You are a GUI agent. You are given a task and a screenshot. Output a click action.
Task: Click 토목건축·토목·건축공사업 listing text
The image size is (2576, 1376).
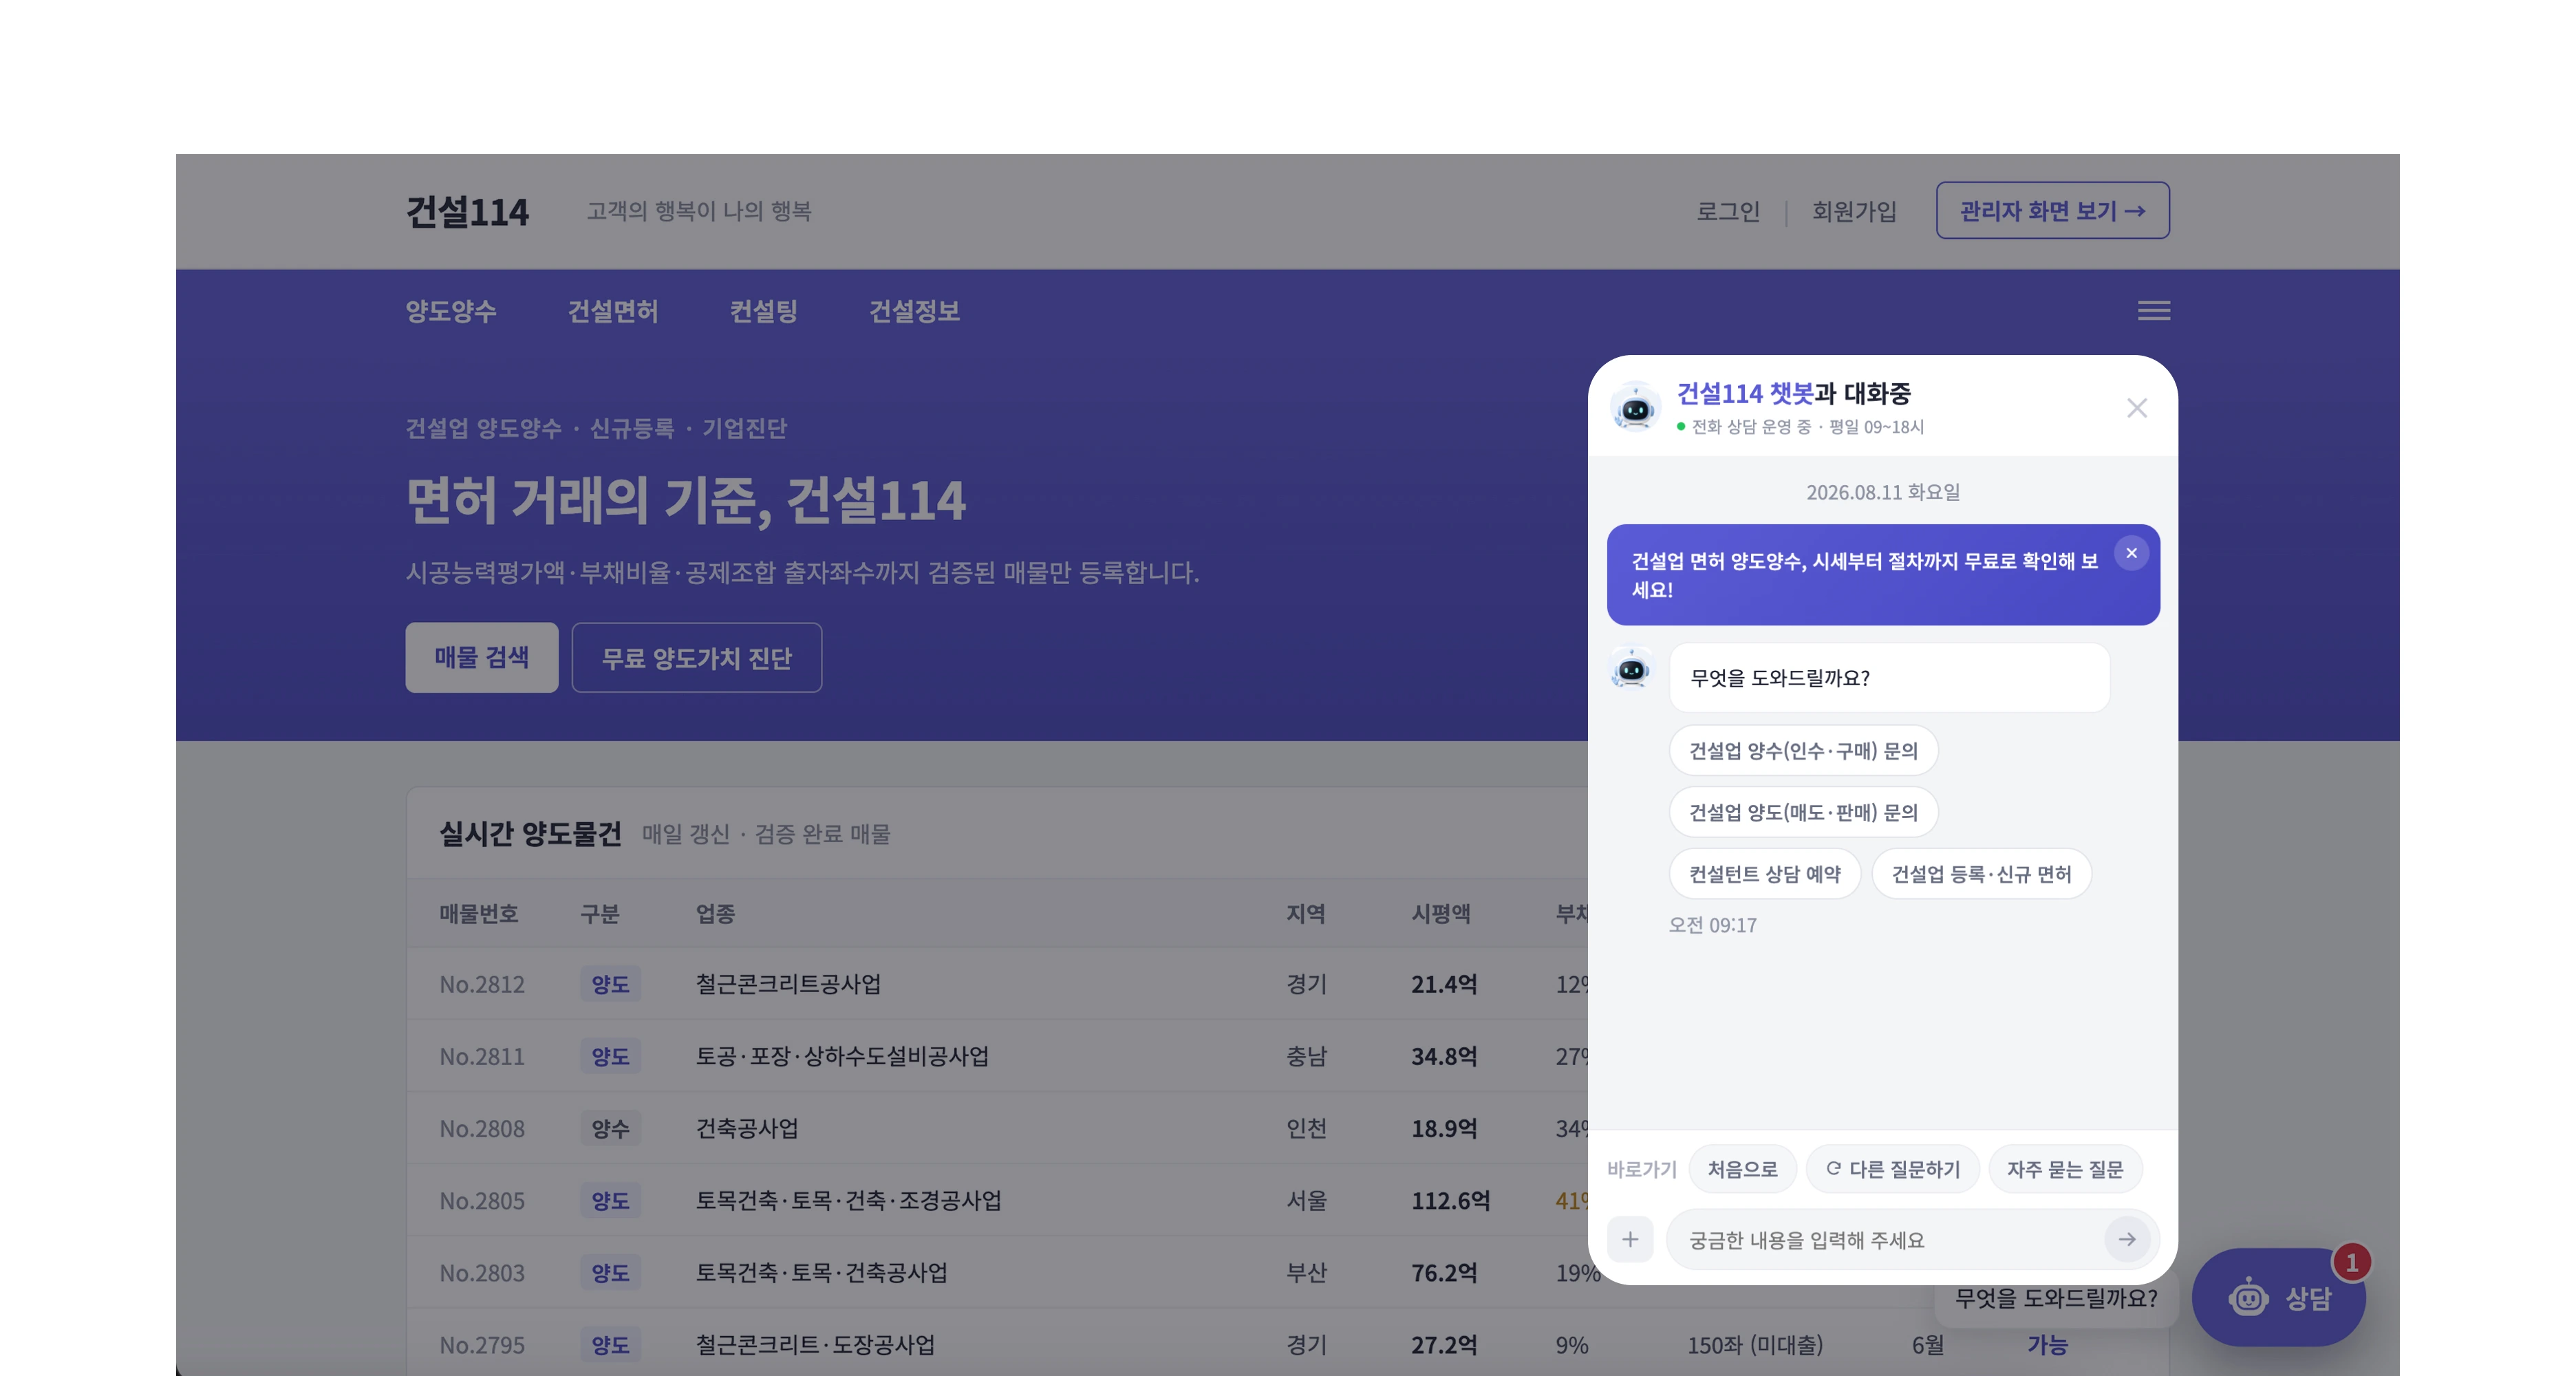[821, 1272]
